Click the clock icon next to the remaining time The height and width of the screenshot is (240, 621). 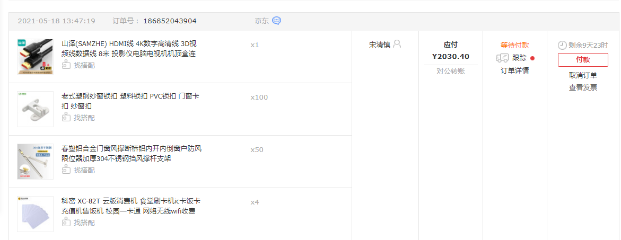pyautogui.click(x=562, y=45)
